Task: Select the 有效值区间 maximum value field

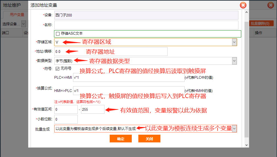Action: click(93, 109)
